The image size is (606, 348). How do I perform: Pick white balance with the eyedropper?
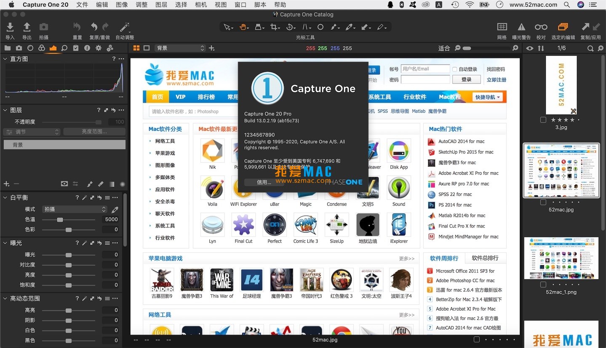pos(115,209)
